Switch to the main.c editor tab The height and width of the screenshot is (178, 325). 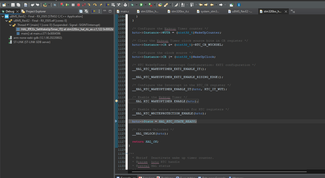[124, 11]
